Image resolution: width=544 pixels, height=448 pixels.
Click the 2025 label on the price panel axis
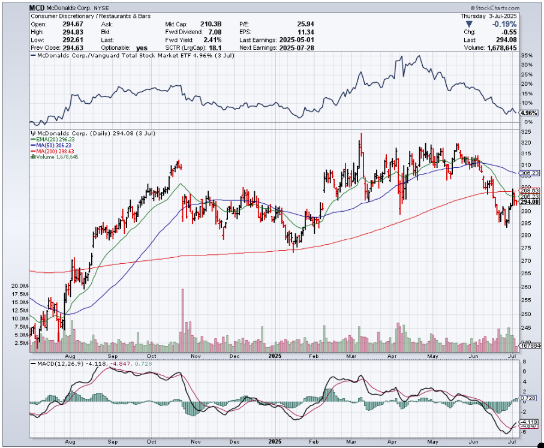point(275,356)
